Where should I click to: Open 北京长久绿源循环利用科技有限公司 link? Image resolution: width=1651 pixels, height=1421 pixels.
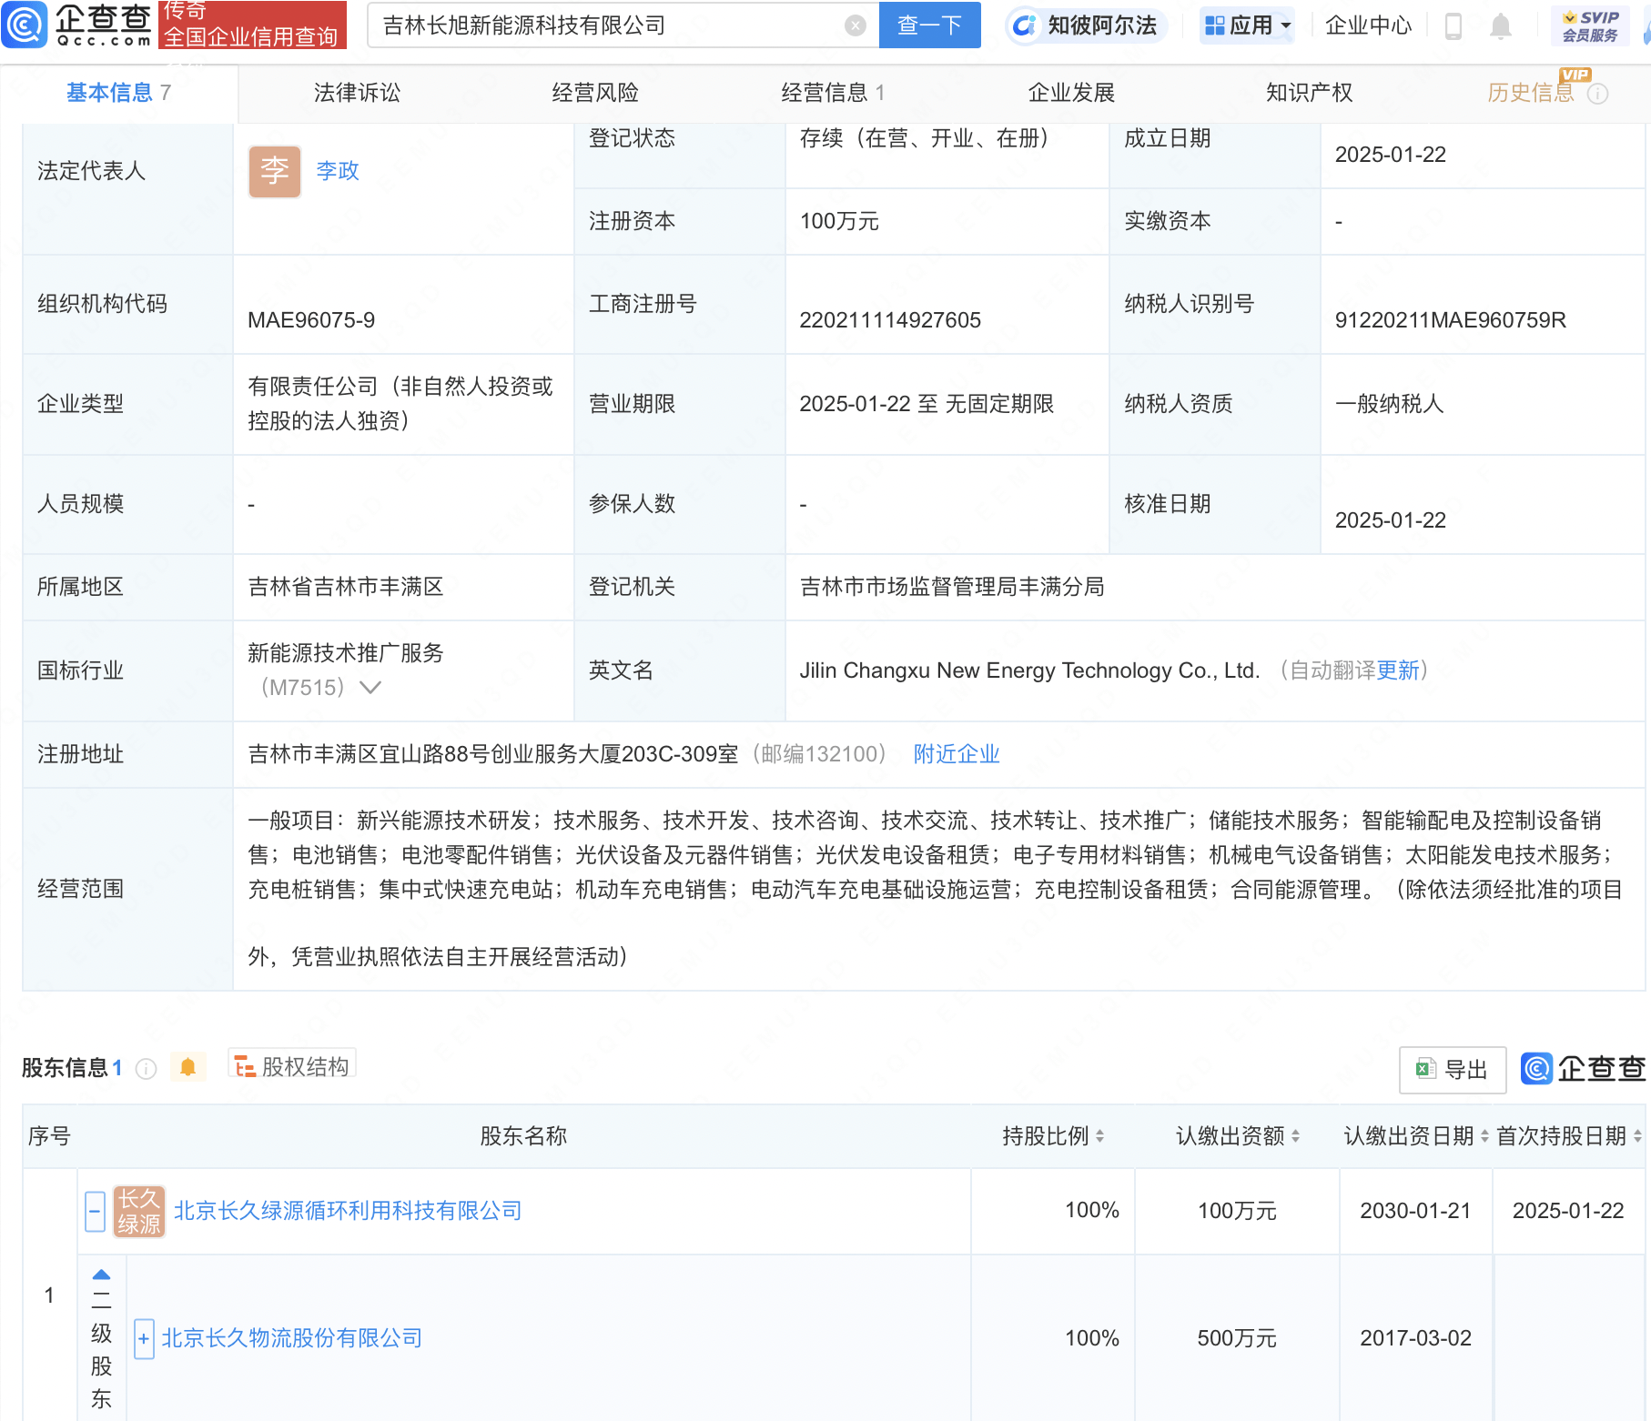tap(348, 1211)
